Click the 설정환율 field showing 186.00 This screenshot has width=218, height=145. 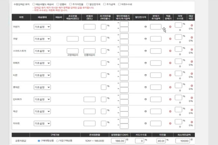tap(118, 141)
